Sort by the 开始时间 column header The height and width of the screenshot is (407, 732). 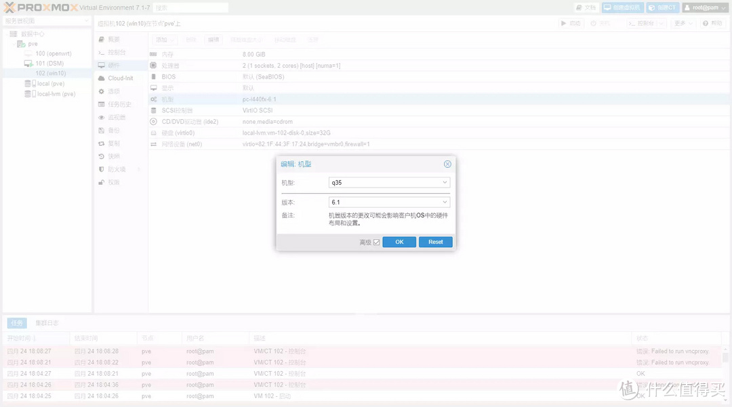point(37,338)
